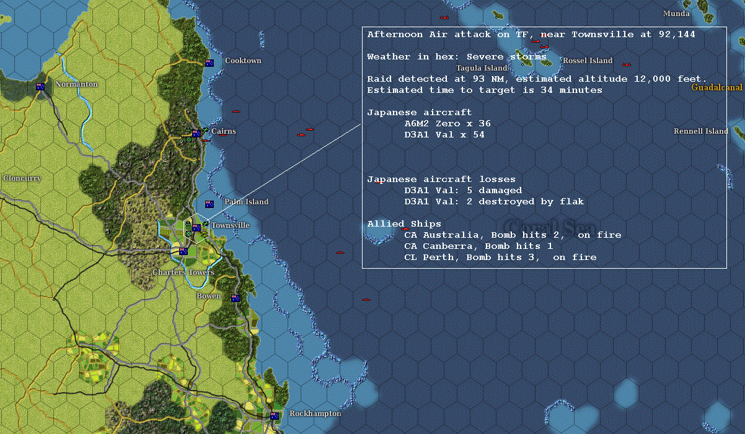Click the Munda map label
745x434 pixels.
[676, 14]
